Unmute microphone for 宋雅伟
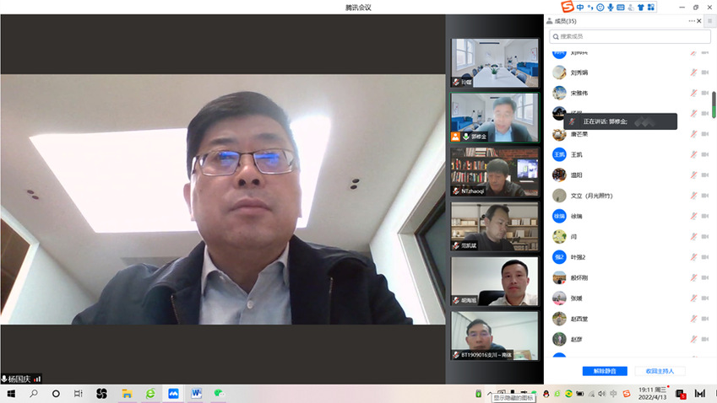The width and height of the screenshot is (717, 403). (x=693, y=93)
